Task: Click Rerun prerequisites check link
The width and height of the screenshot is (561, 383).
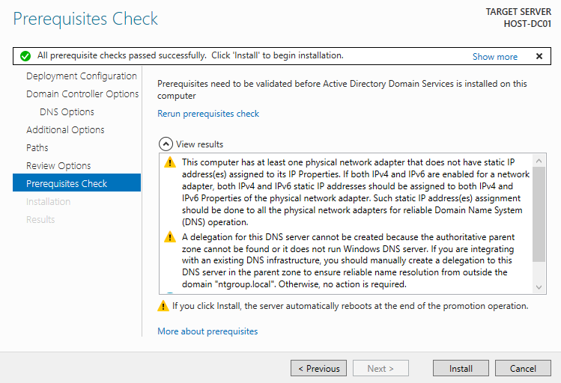Action: click(208, 114)
